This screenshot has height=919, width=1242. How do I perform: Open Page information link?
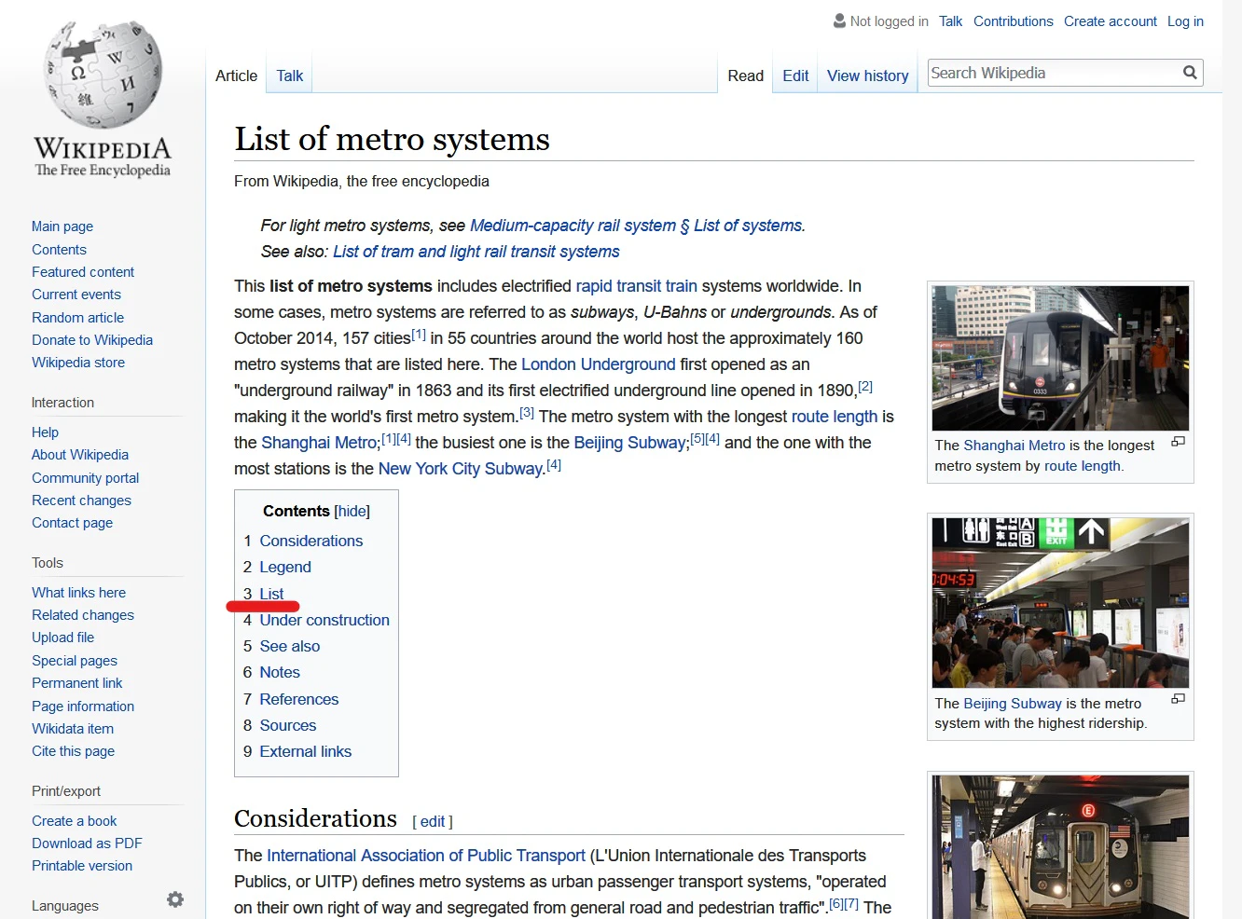(x=83, y=706)
